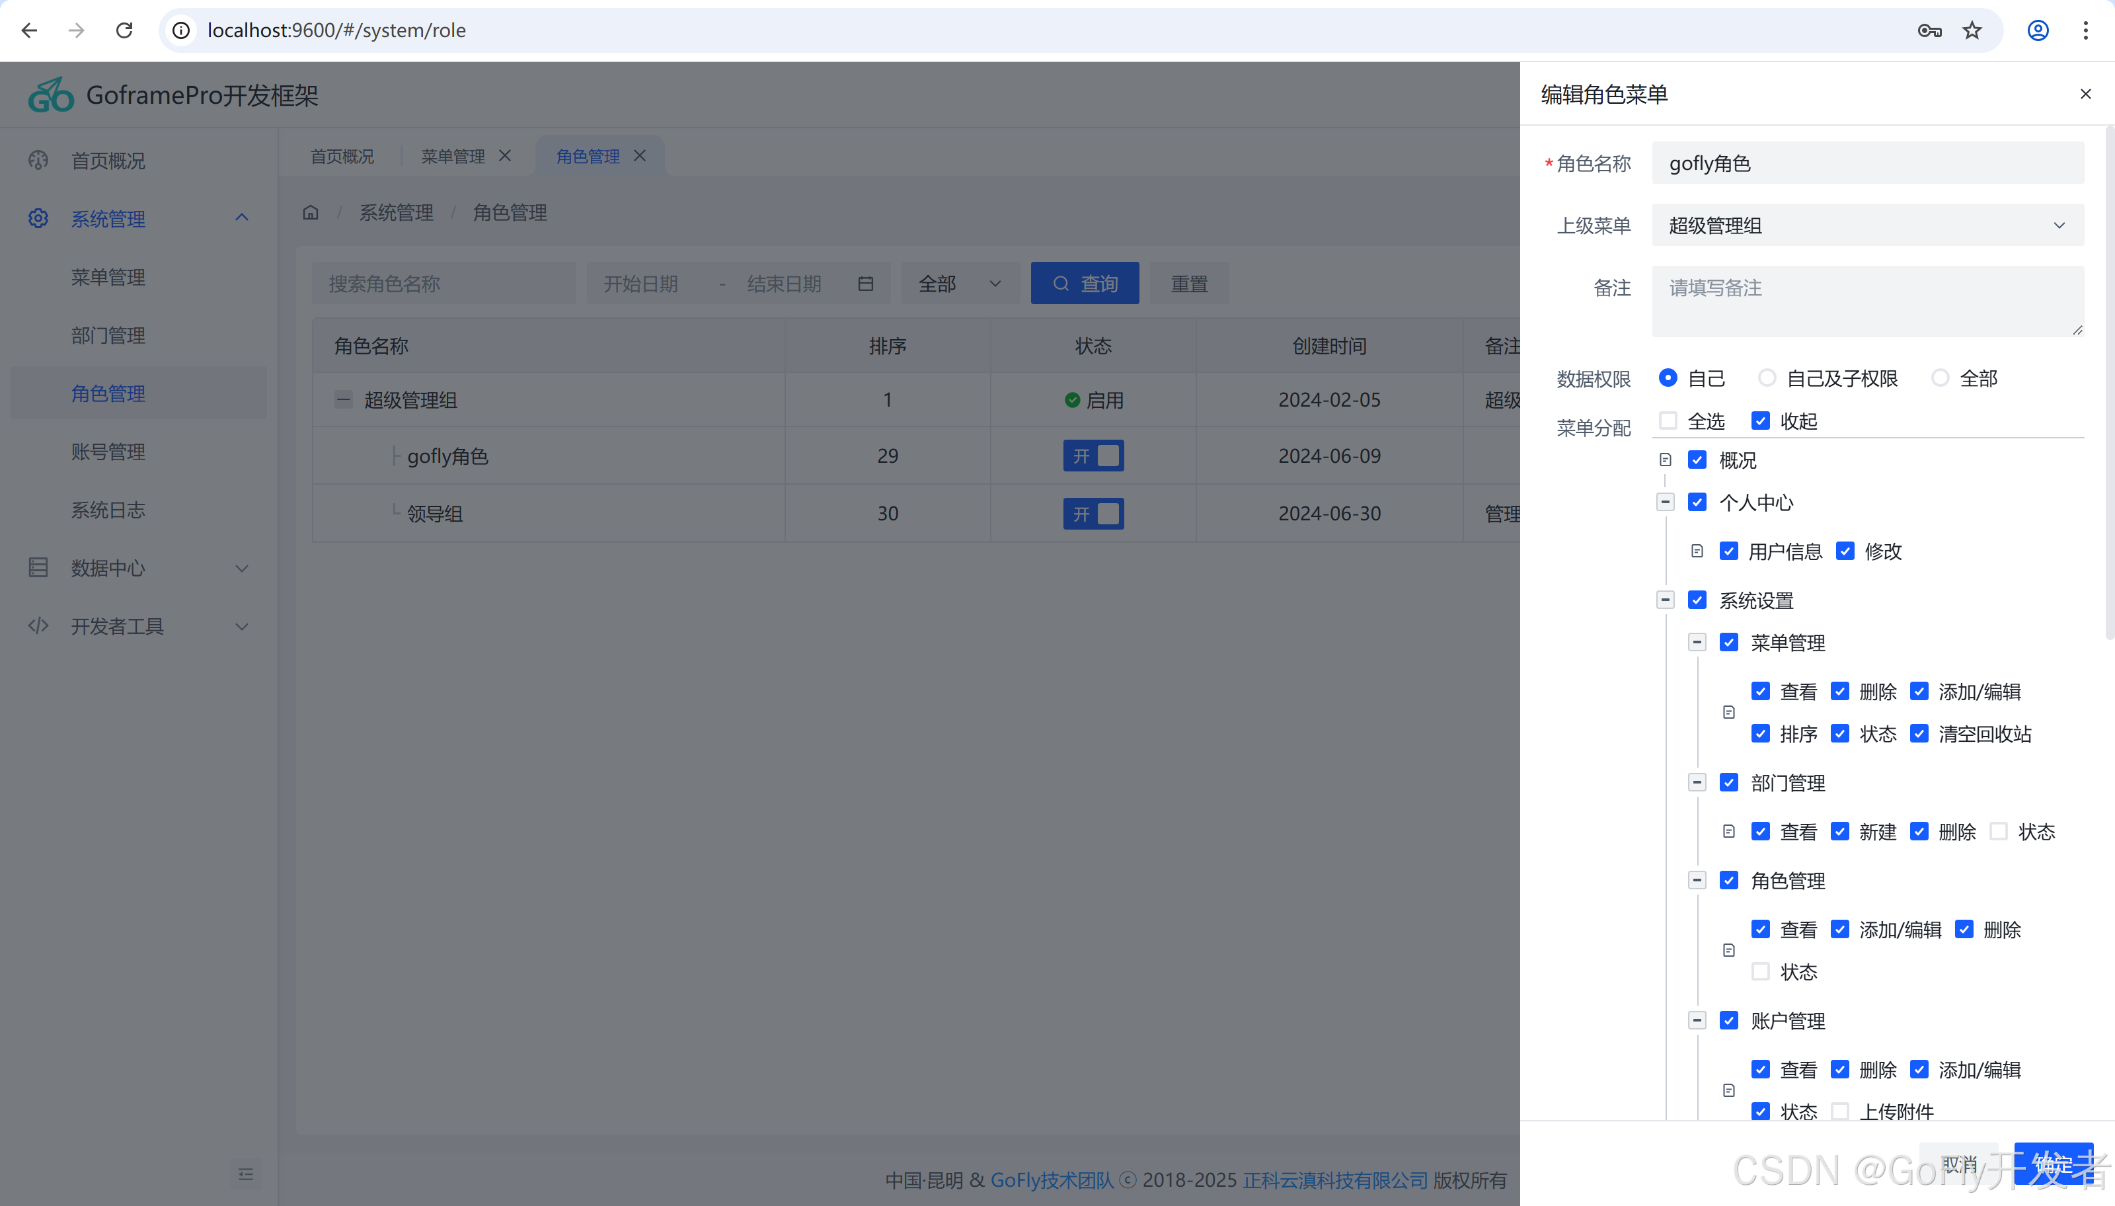This screenshot has height=1206, width=2115.
Task: Click the 数据中心 panel icon
Action: (38, 567)
